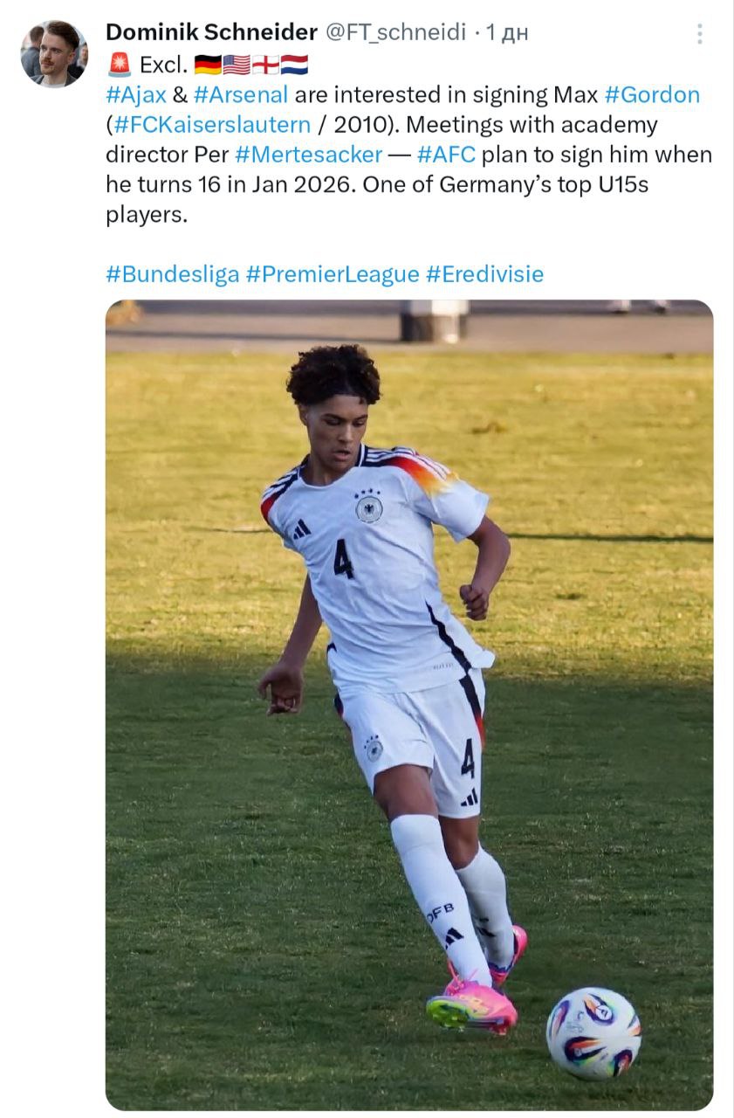The height and width of the screenshot is (1118, 734).
Task: Click the United States flag emoji
Action: pyautogui.click(x=237, y=65)
